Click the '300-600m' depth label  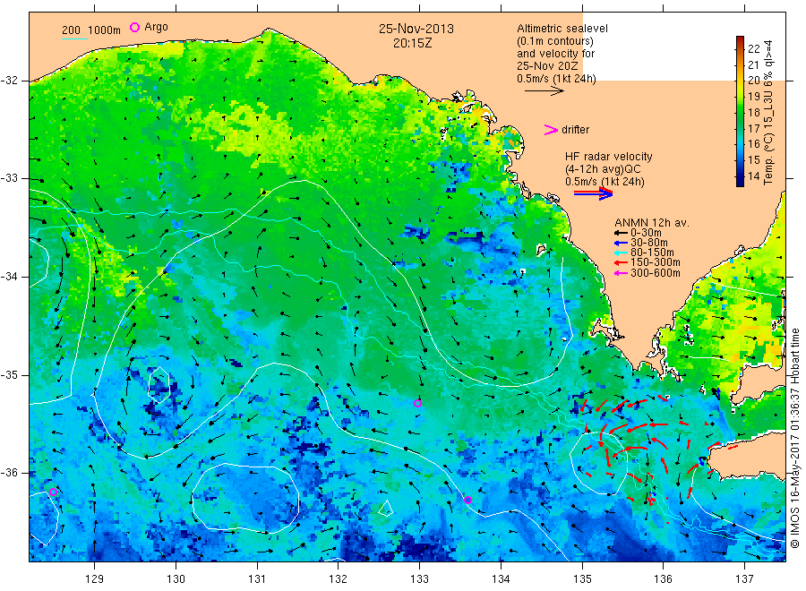click(656, 273)
